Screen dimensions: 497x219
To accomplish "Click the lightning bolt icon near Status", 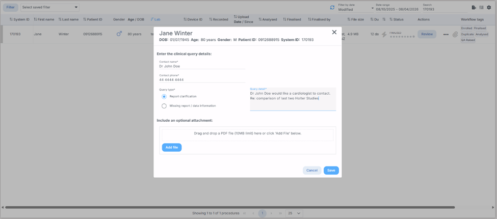I will pos(384,35).
